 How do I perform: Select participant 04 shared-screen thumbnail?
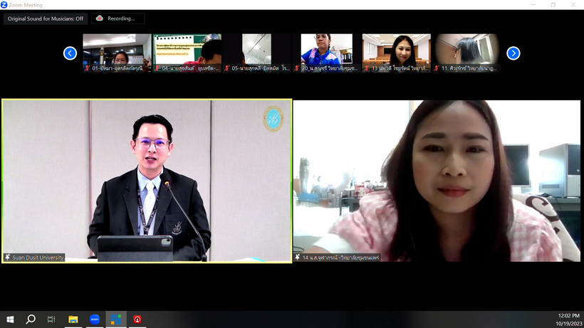pos(187,51)
